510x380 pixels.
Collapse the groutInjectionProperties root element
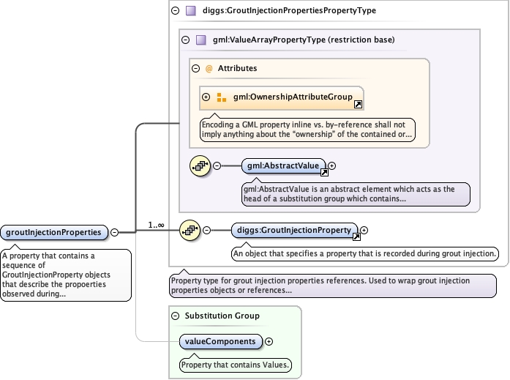point(115,233)
